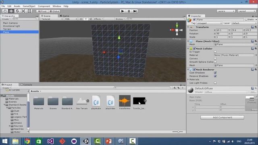The width and height of the screenshot is (258, 145).
Task: Open the RGB render mode dropdown
Action: 71,19
